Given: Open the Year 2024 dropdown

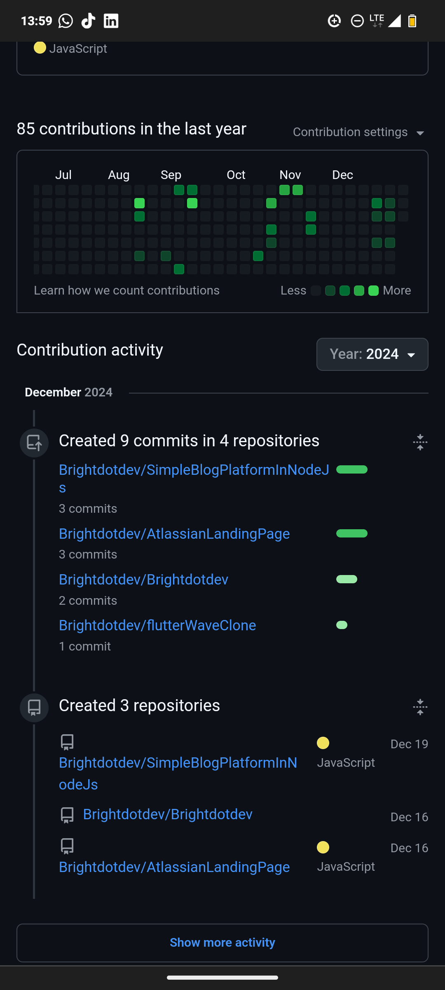Looking at the screenshot, I should coord(372,354).
